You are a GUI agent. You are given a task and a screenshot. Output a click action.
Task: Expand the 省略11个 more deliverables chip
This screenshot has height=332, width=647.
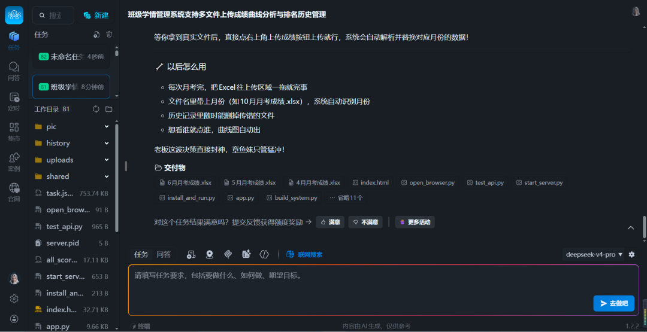[x=346, y=198]
